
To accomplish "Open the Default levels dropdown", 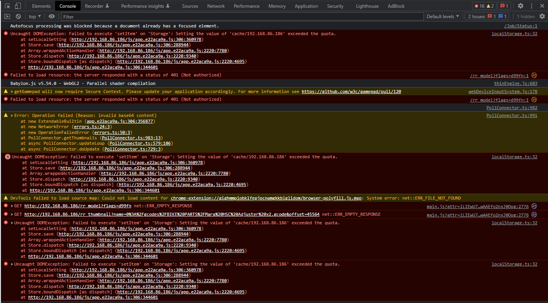I will point(443,16).
